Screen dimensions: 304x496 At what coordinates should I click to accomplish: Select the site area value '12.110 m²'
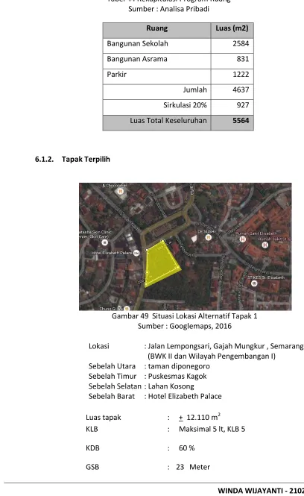click(203, 417)
